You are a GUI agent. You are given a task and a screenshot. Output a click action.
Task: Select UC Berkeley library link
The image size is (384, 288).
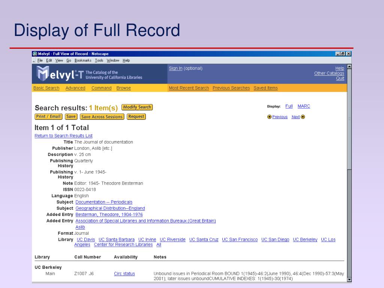tap(305, 240)
